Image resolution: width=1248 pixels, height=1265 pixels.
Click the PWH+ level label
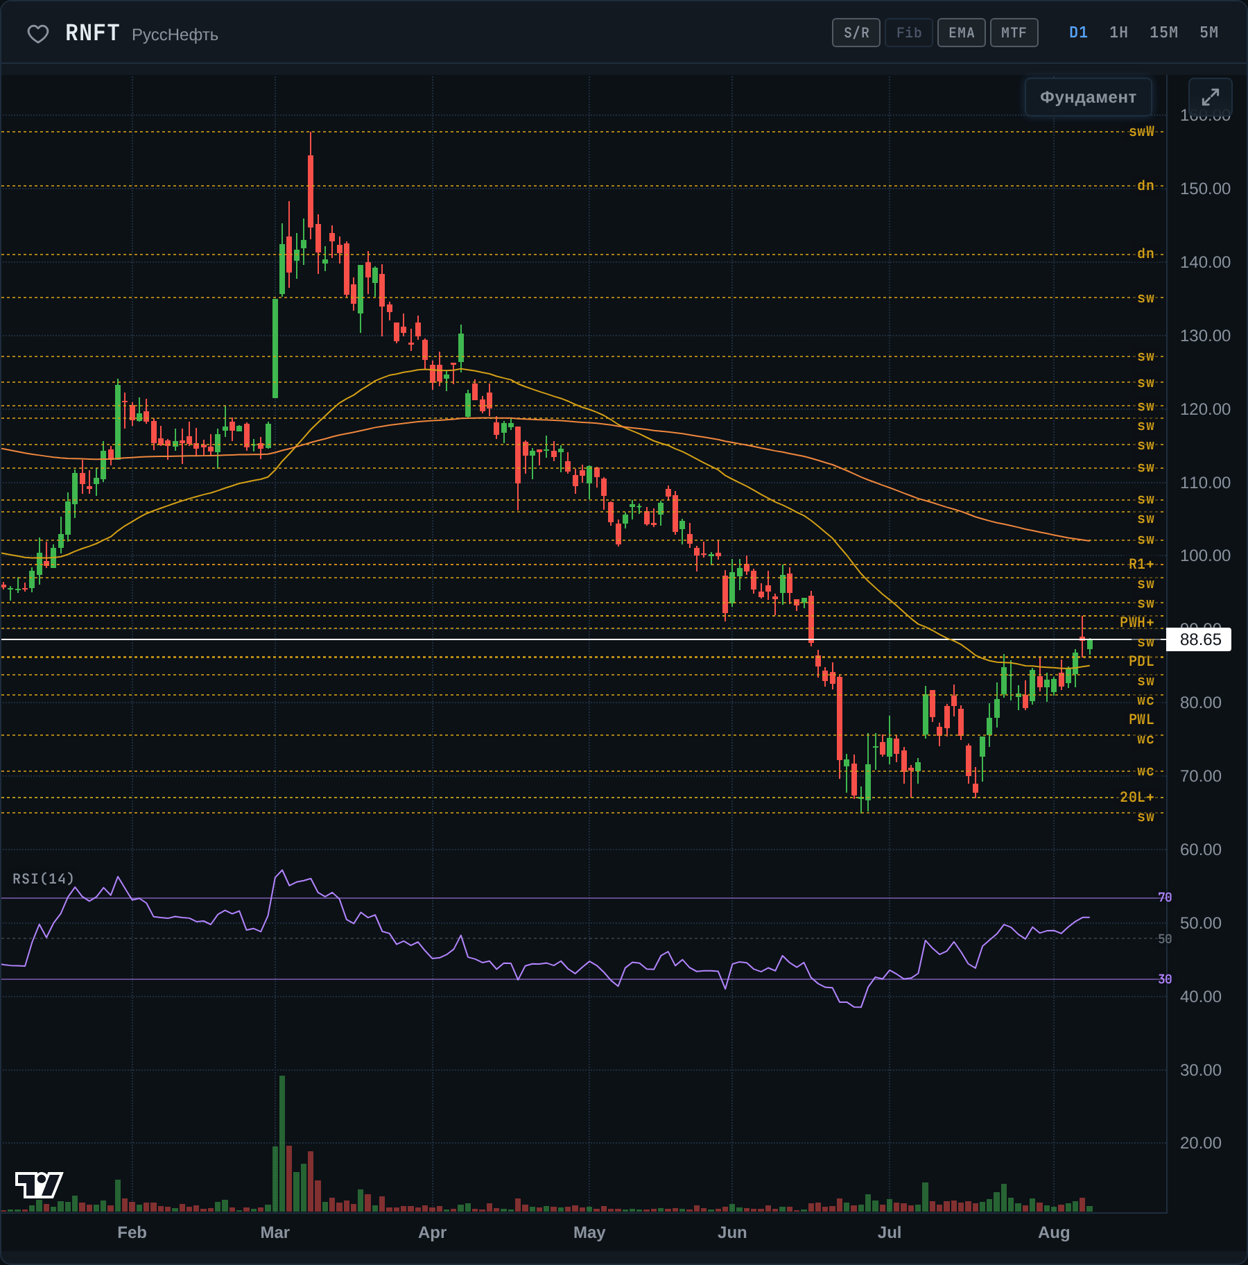[x=1137, y=622]
